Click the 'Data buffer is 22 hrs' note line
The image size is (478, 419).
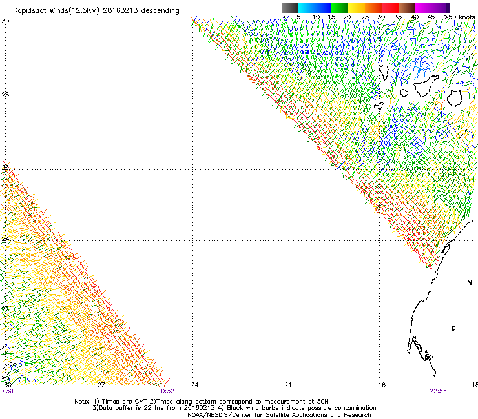pyautogui.click(x=234, y=408)
